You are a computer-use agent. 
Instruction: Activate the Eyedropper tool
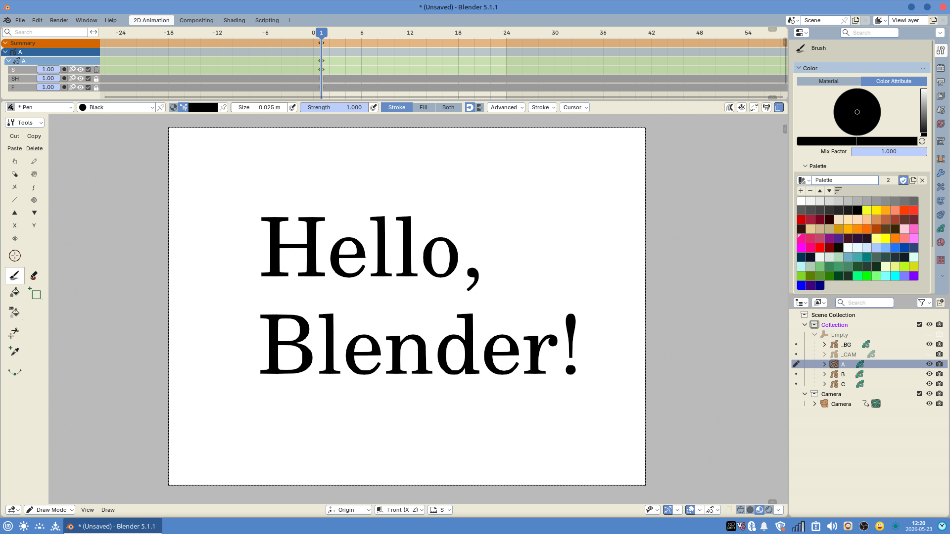click(14, 351)
